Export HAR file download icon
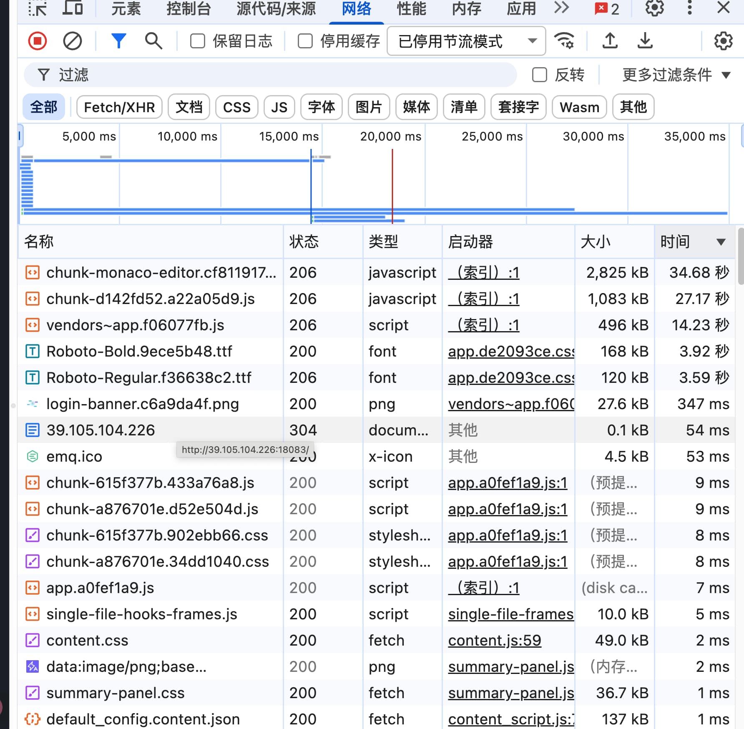Viewport: 744px width, 729px height. click(645, 41)
